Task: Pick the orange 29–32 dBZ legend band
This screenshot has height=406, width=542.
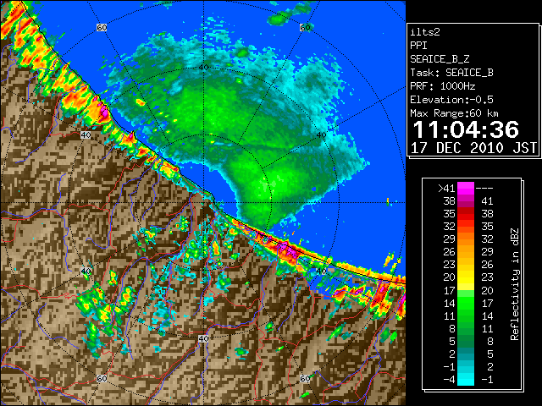Action: coord(466,239)
